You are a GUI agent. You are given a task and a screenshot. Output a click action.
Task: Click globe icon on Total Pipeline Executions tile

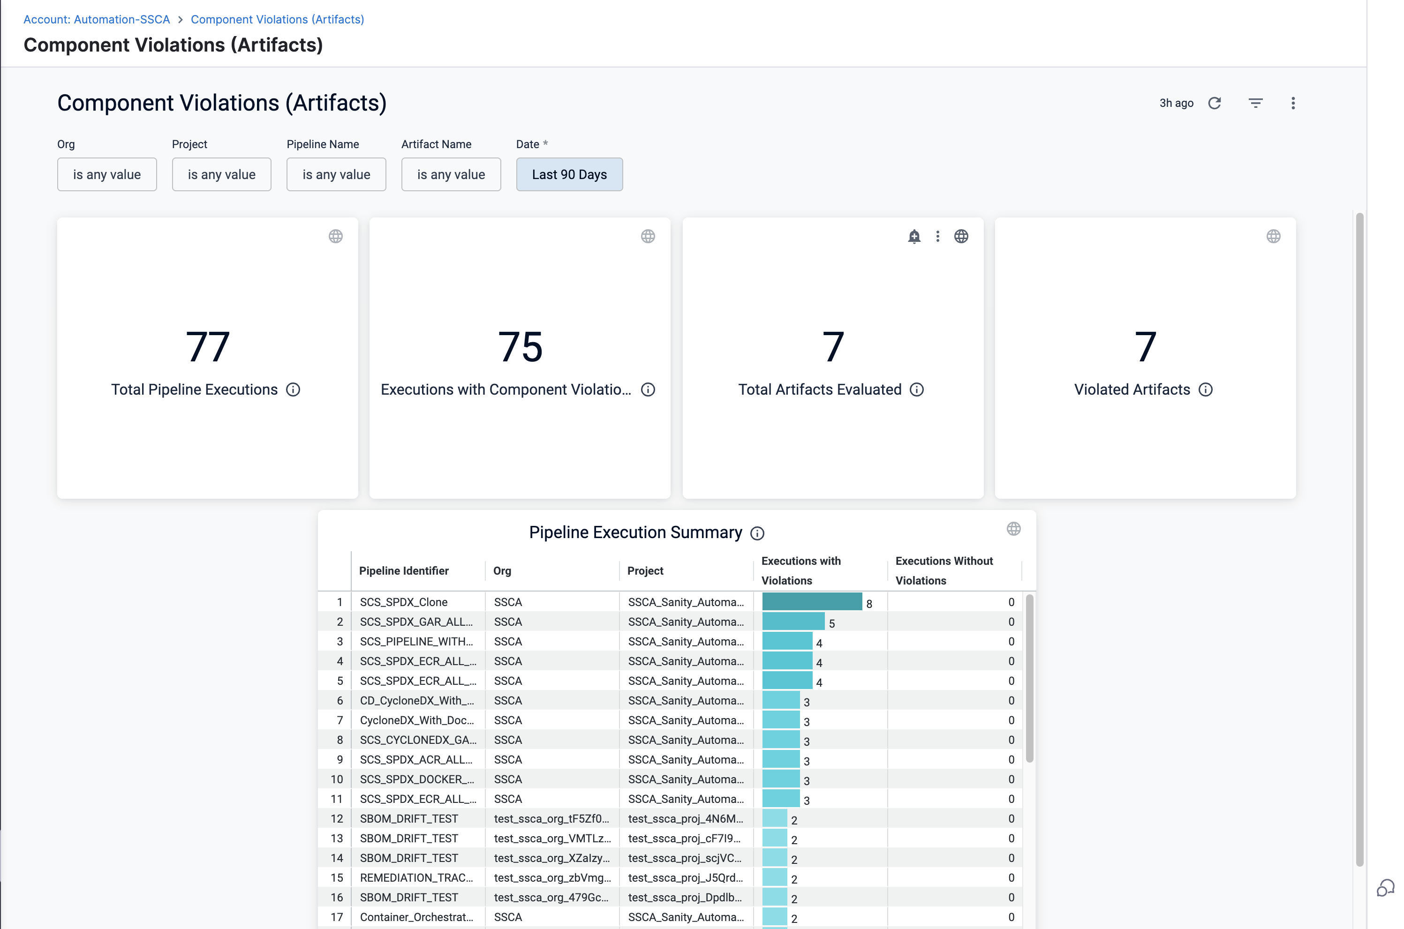pos(335,236)
